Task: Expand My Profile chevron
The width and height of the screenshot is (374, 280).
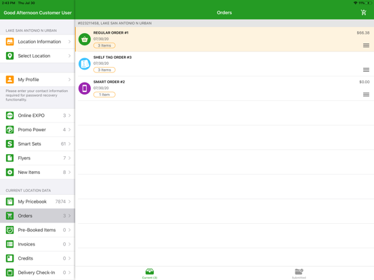Action: point(69,80)
